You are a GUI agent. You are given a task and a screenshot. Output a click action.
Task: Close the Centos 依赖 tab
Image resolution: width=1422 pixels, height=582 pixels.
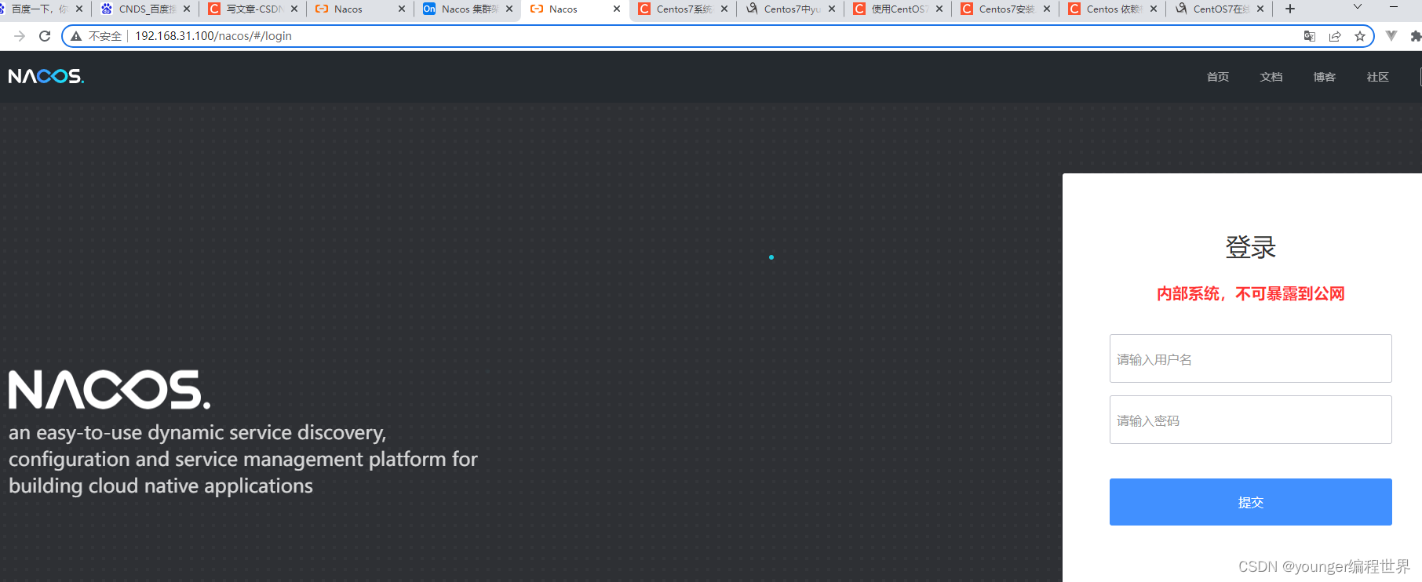pos(1154,9)
